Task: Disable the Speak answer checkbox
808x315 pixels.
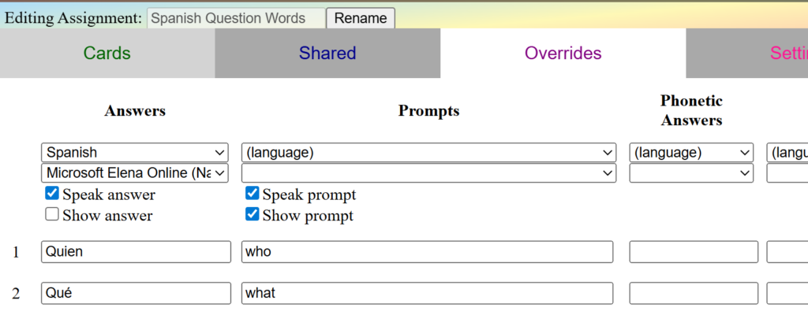Action: tap(52, 194)
